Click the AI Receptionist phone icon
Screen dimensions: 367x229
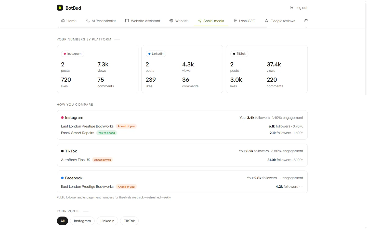pos(88,21)
